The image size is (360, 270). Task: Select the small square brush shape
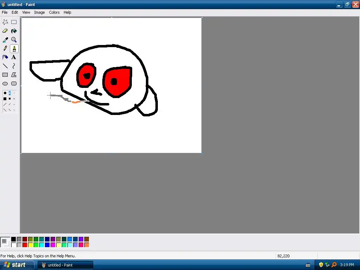pyautogui.click(x=14, y=99)
